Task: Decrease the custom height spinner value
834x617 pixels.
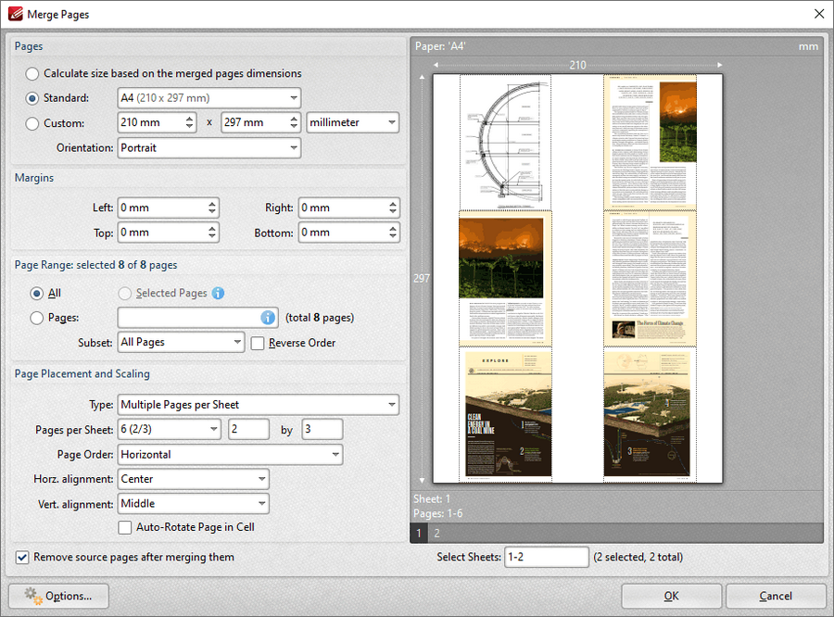Action: 294,127
